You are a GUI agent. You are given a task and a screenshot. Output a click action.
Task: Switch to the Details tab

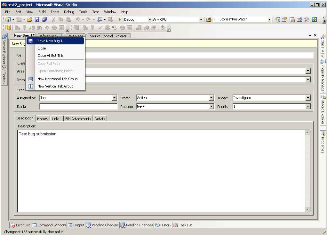pos(100,119)
